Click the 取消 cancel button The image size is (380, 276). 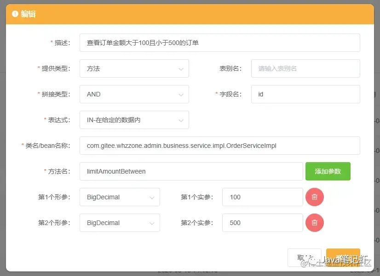[305, 258]
